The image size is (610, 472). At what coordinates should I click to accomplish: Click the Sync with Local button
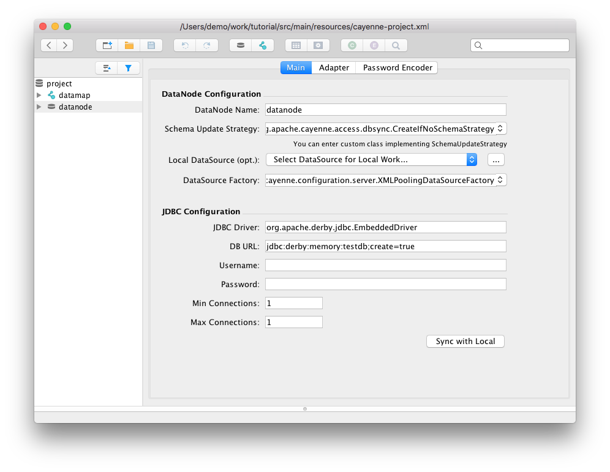coord(465,341)
